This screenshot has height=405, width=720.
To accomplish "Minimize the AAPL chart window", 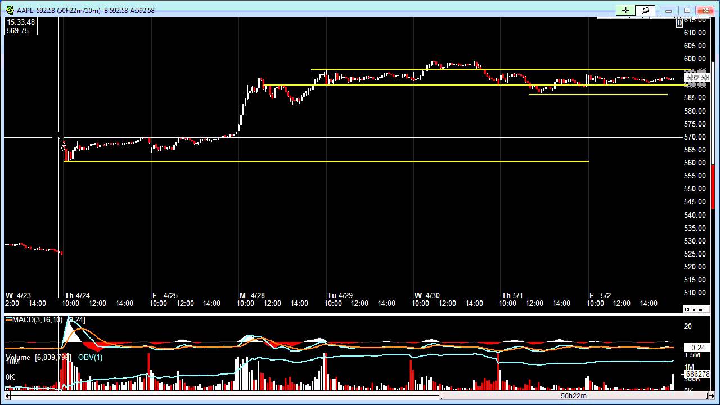I will (668, 10).
